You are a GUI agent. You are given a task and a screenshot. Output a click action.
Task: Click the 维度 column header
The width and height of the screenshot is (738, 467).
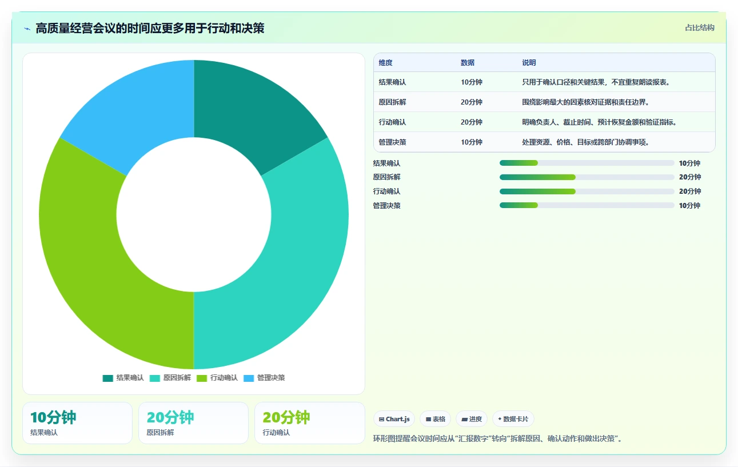pyautogui.click(x=385, y=63)
